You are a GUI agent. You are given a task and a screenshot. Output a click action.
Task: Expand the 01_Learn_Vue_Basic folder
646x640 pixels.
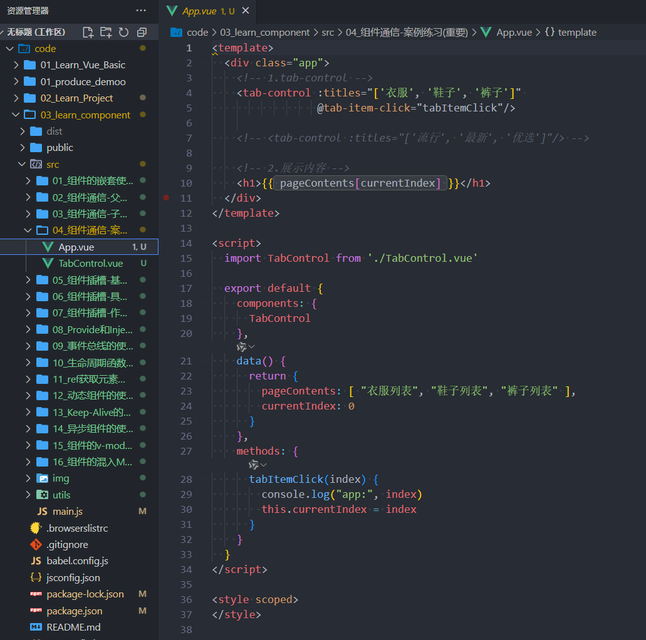[16, 65]
